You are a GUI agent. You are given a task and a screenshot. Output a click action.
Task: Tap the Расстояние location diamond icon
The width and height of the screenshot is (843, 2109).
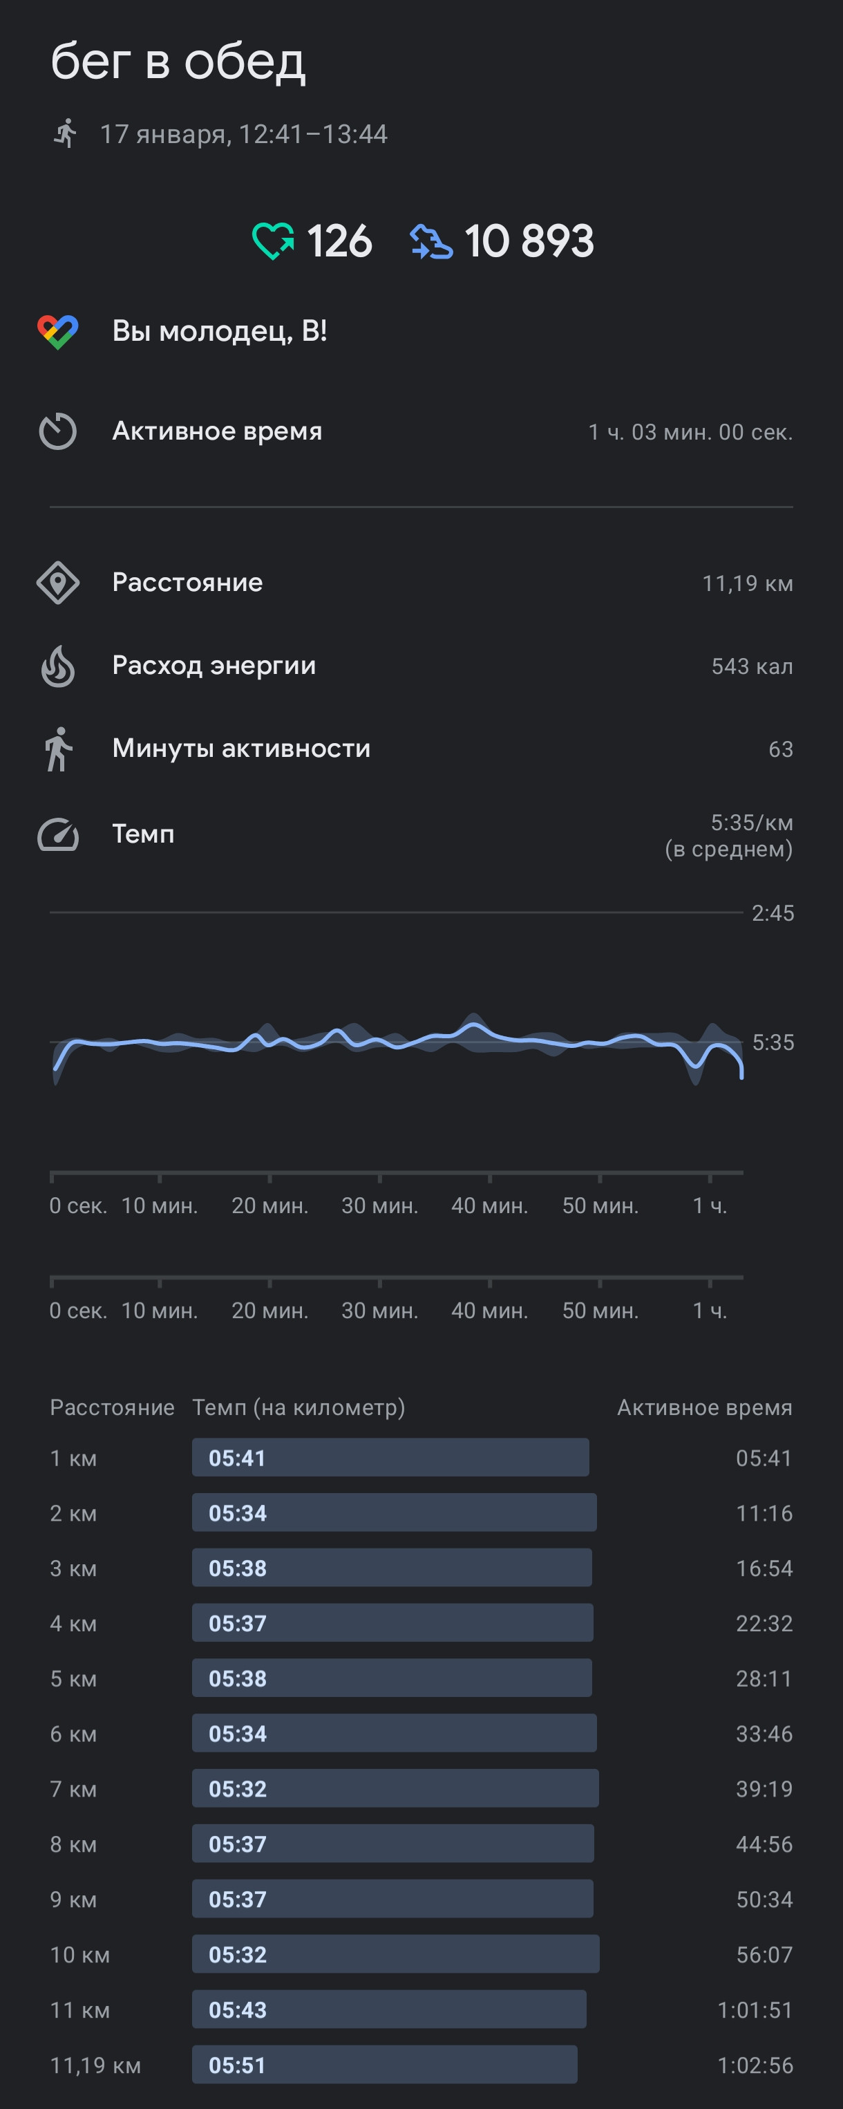pos(57,583)
